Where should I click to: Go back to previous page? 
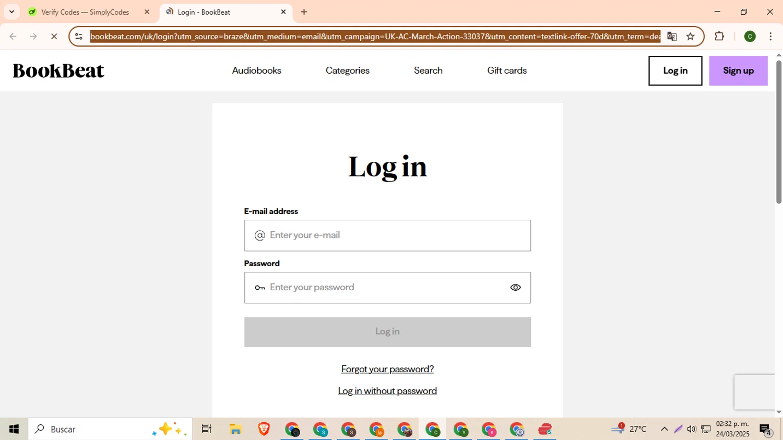13,37
